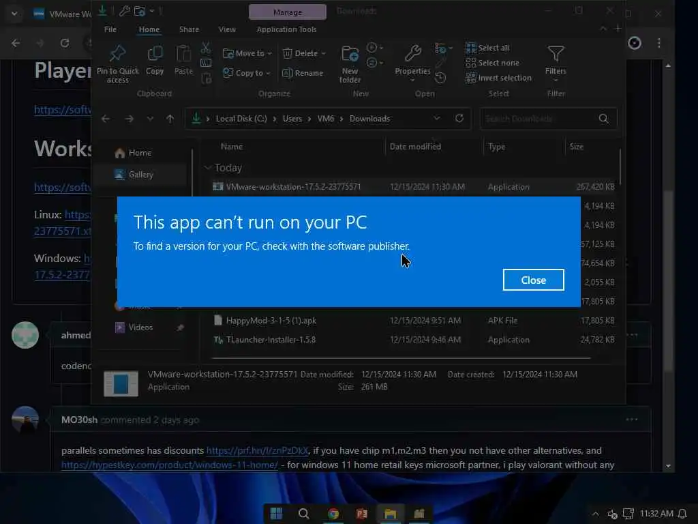Click Invert selection in ribbon

(x=498, y=78)
